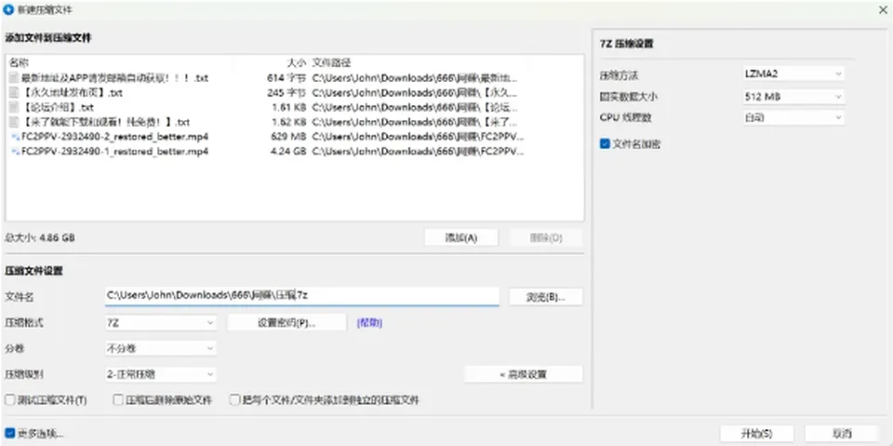893x446 pixels.
Task: Click the text file icon of 【永久地址发布页】.txt
Action: click(14, 92)
